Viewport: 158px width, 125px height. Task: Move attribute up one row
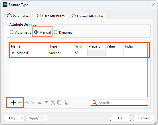(27, 103)
